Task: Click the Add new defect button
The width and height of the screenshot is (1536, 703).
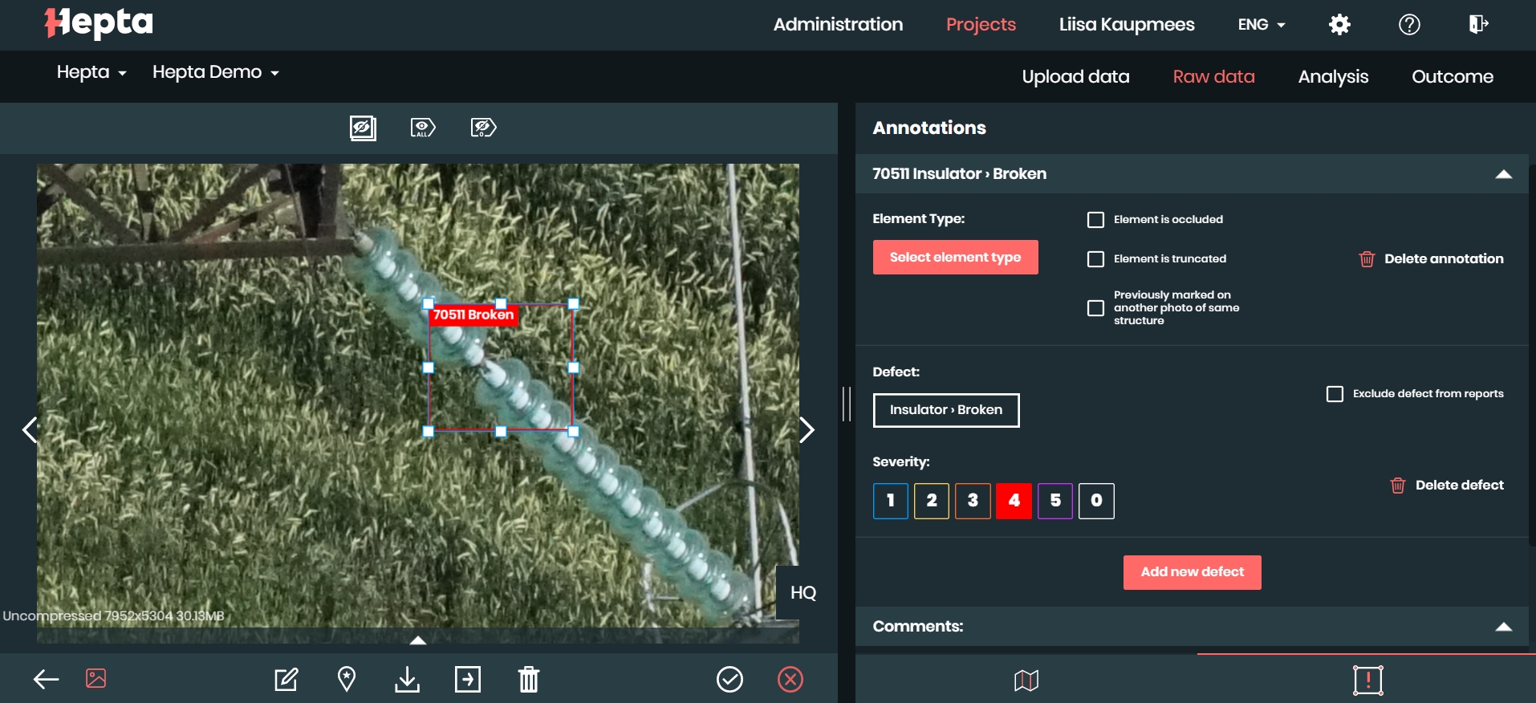Action: (1192, 572)
